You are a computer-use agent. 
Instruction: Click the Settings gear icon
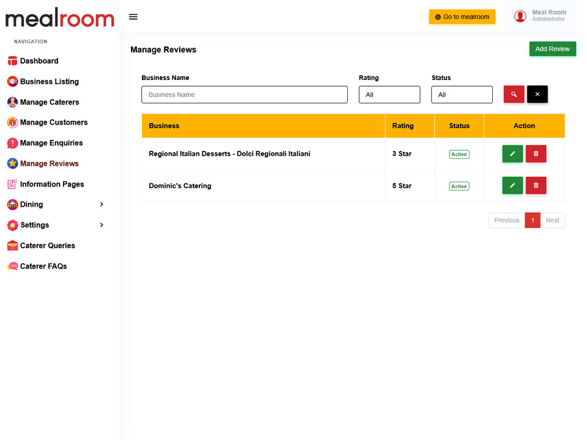click(x=12, y=225)
